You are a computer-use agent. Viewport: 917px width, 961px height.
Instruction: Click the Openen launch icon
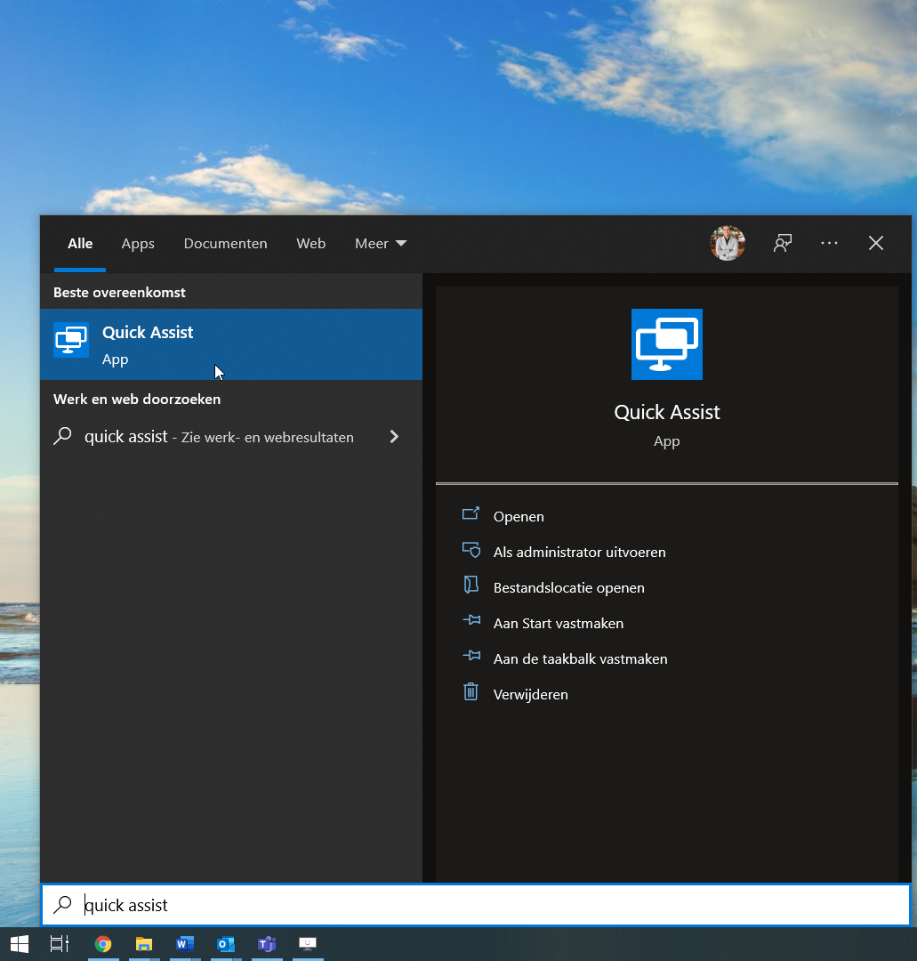point(471,513)
